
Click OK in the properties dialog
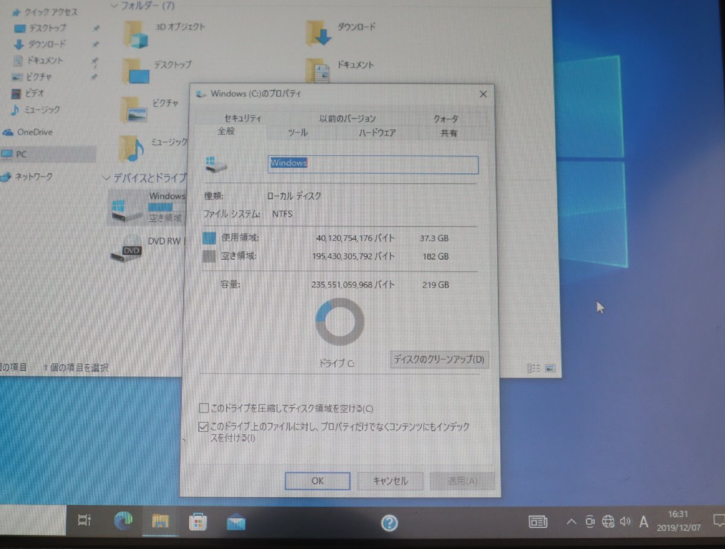tap(318, 481)
